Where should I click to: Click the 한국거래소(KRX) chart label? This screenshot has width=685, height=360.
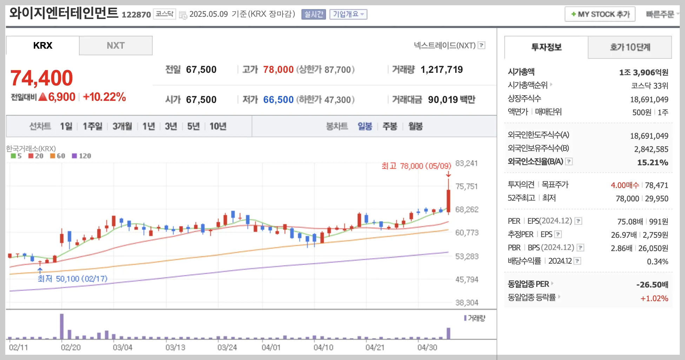[x=31, y=148]
